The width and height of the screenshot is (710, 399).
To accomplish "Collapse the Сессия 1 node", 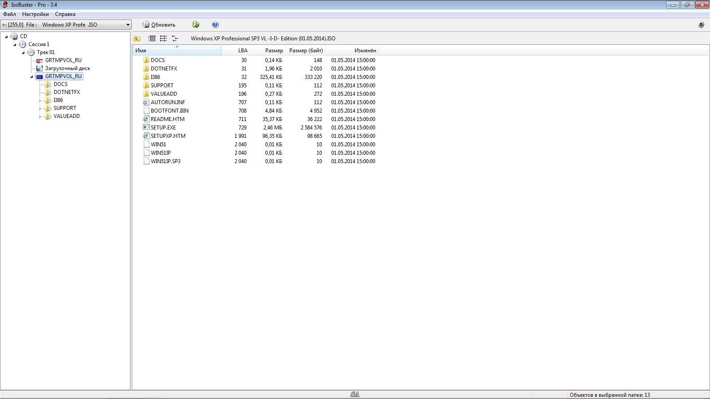I will click(15, 44).
